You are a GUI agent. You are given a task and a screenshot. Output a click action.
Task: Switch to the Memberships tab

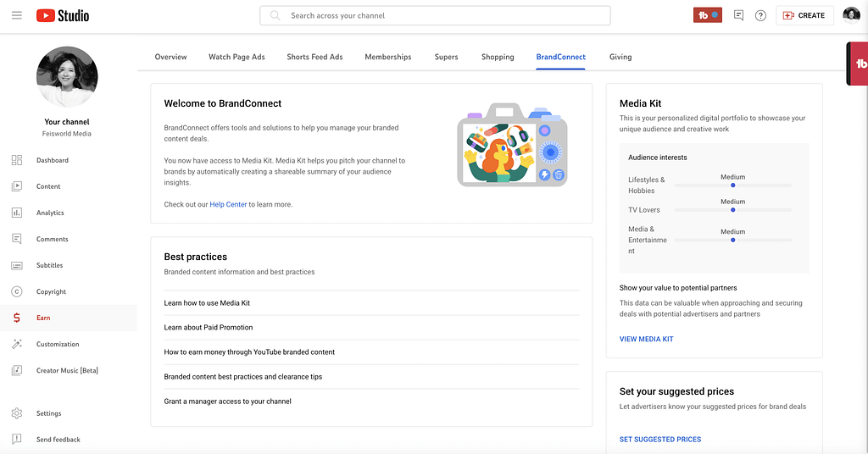(387, 57)
